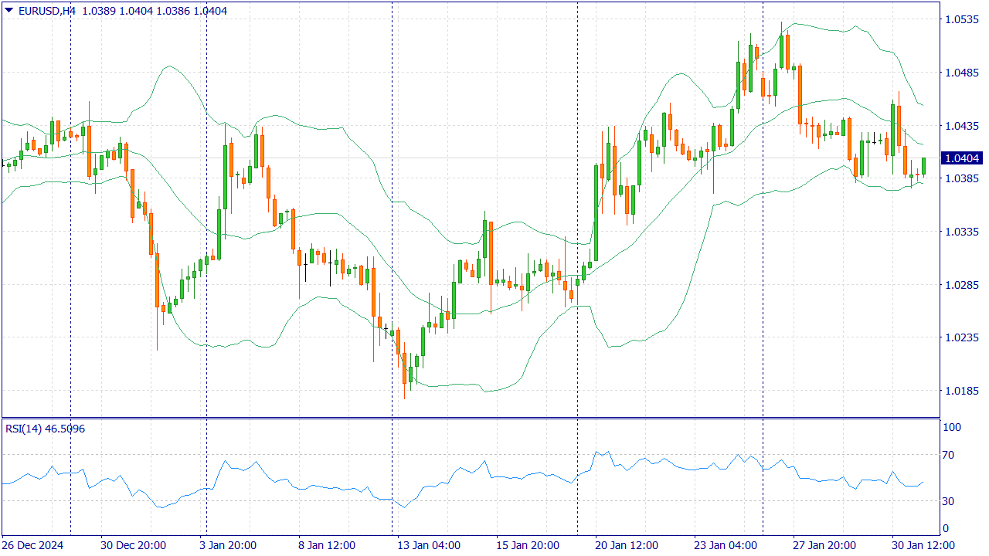Click the RSI scale 30 level label

click(x=950, y=501)
